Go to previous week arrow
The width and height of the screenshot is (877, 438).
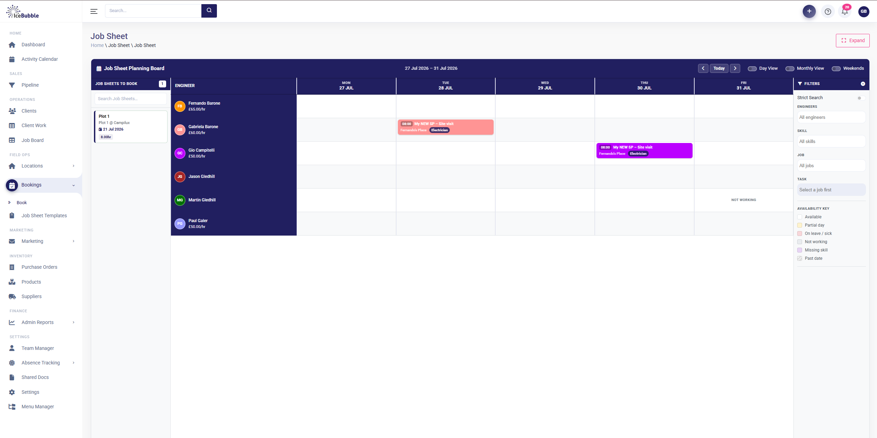click(703, 68)
